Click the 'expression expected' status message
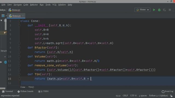This screenshot has height=98, width=175. (10, 96)
